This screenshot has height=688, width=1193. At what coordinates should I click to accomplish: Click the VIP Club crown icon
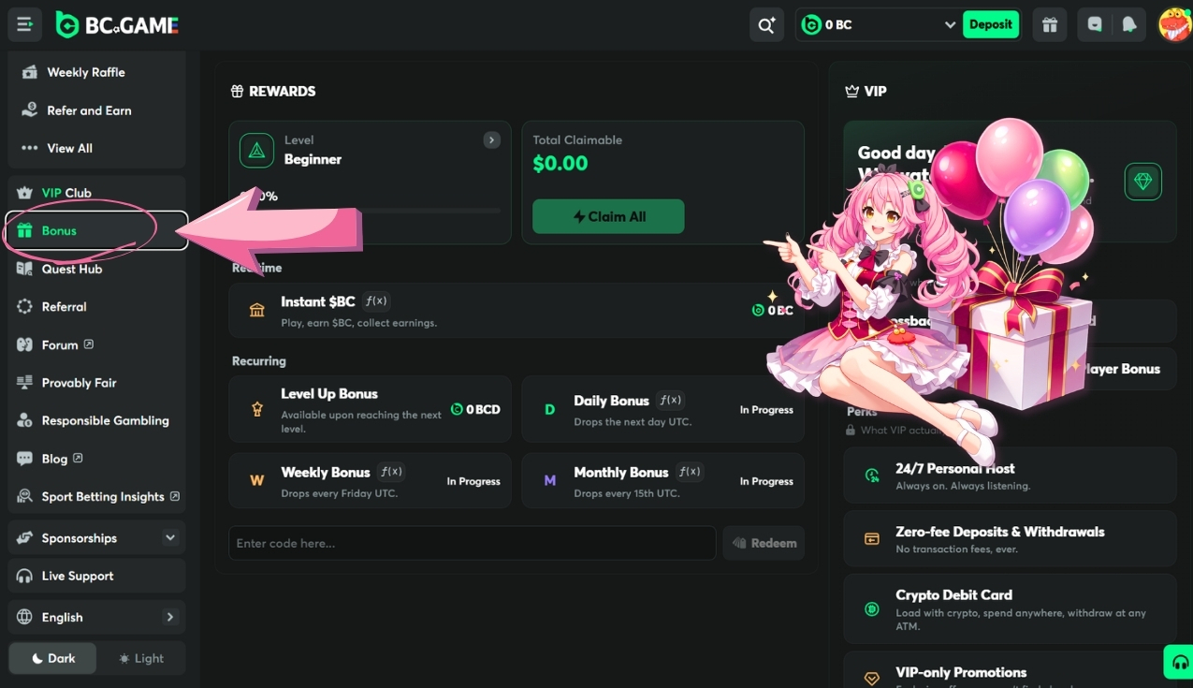24,193
